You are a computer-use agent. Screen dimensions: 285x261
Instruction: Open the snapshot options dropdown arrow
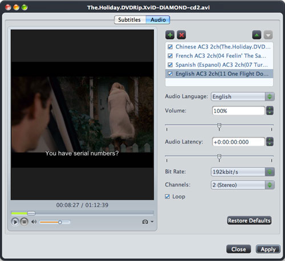(152, 222)
